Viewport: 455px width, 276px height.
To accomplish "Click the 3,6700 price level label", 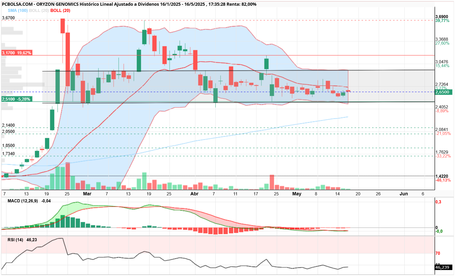I will 8,18.
